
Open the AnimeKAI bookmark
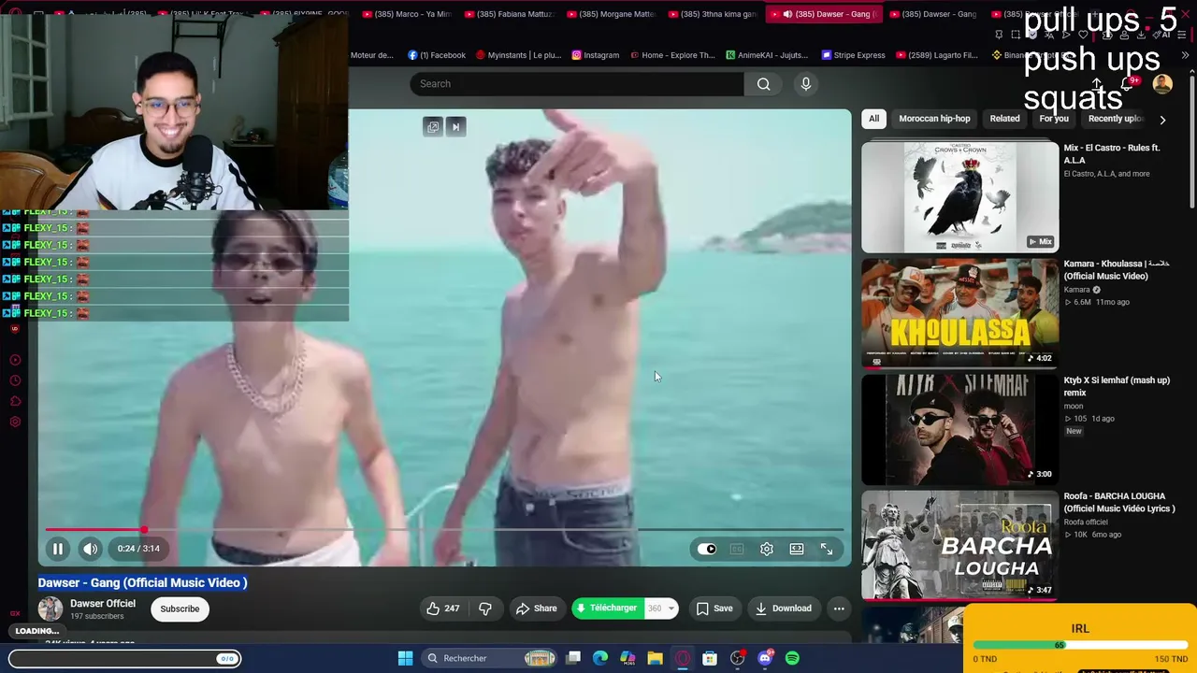(767, 55)
